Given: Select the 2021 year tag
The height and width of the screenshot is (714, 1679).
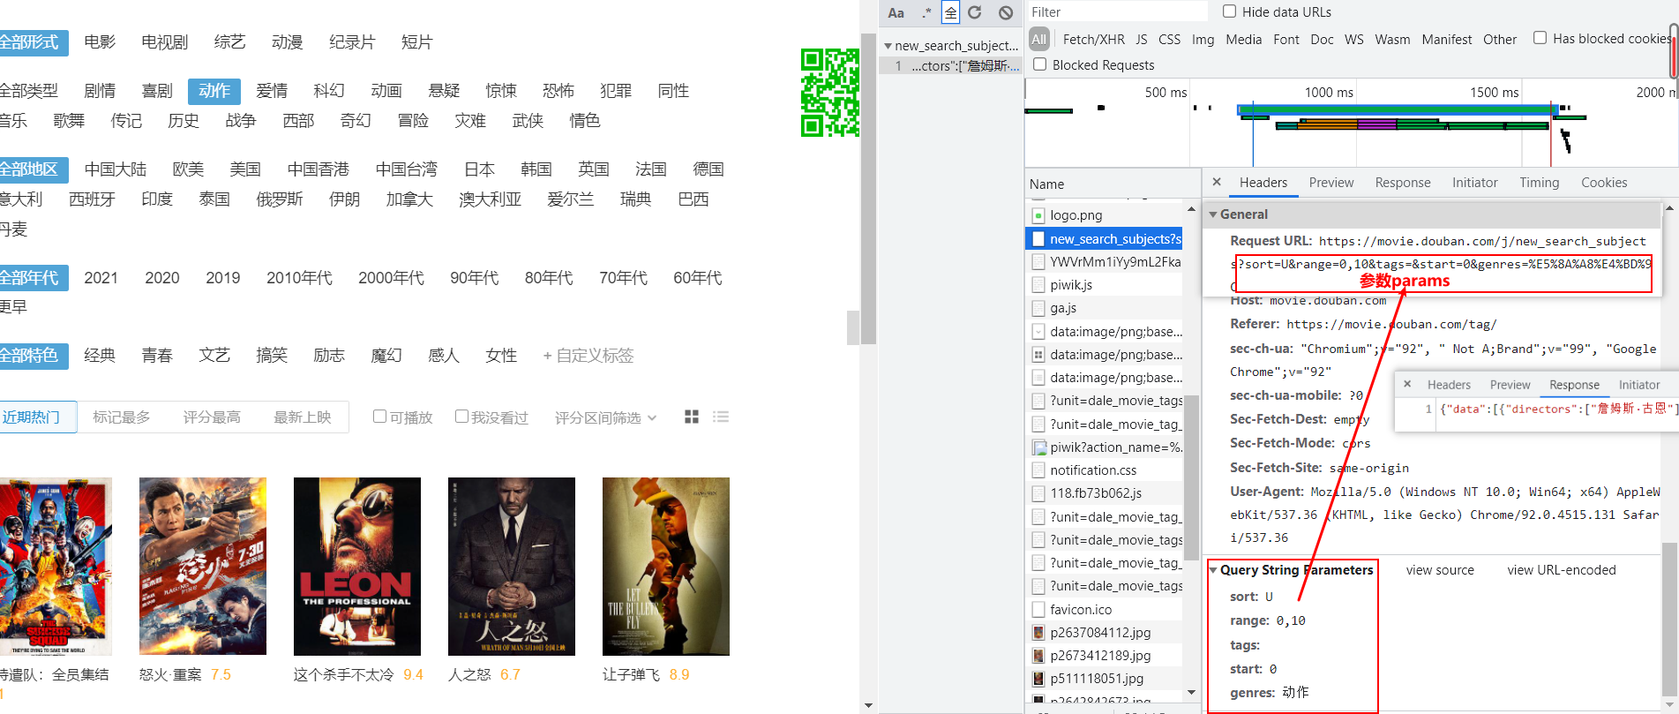Looking at the screenshot, I should [x=101, y=278].
